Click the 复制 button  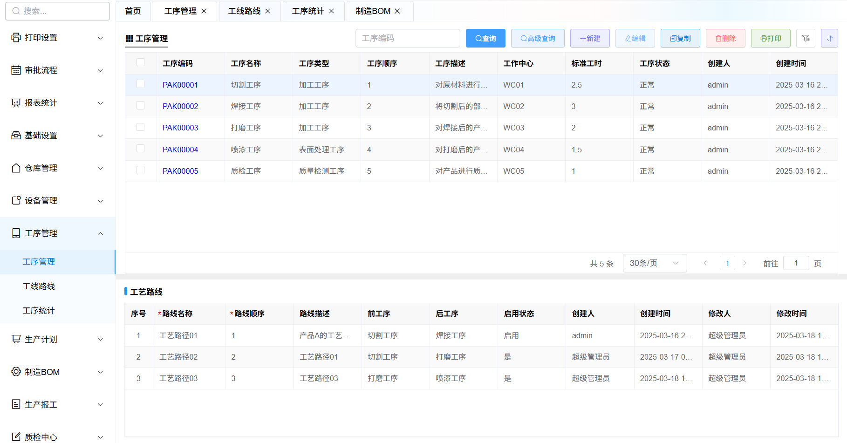coord(680,38)
